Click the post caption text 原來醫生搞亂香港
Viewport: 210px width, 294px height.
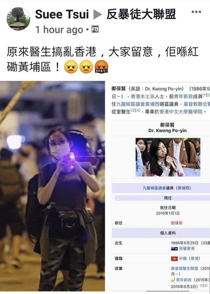pos(52,52)
